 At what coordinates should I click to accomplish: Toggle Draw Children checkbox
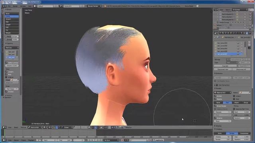point(6,92)
